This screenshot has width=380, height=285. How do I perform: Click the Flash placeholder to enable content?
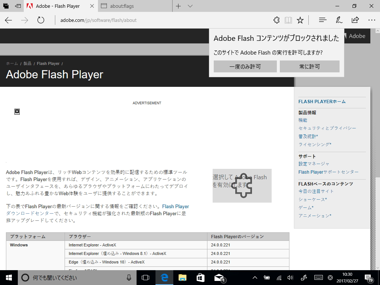coord(242,186)
